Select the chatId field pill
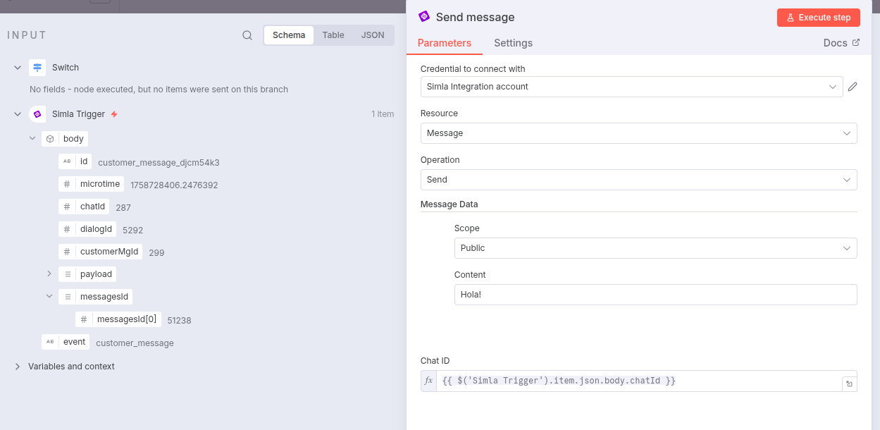The image size is (880, 430). point(84,207)
